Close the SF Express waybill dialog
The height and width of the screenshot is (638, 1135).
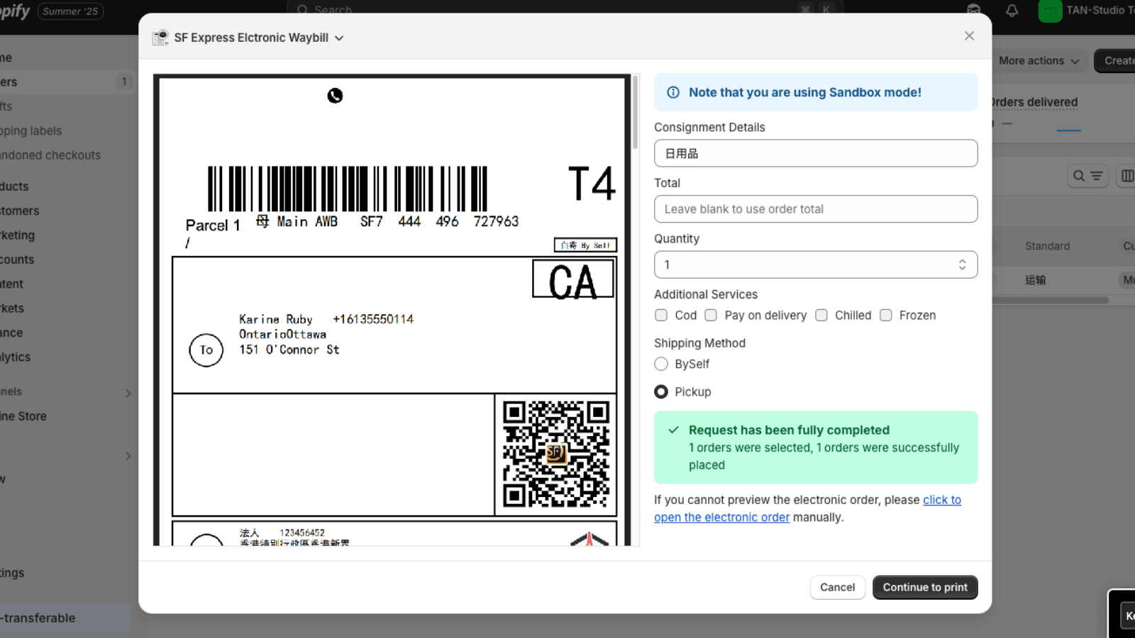click(969, 36)
